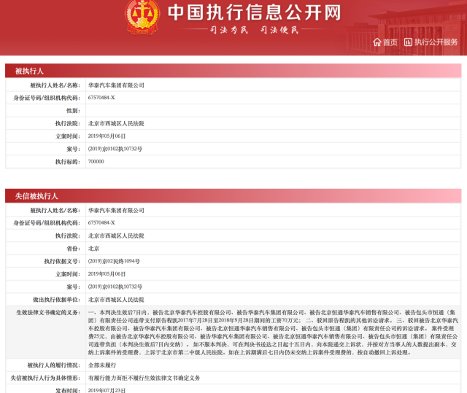Click the organization code 67570484-X in first table
Screen dimensions: 467x393
click(101, 98)
